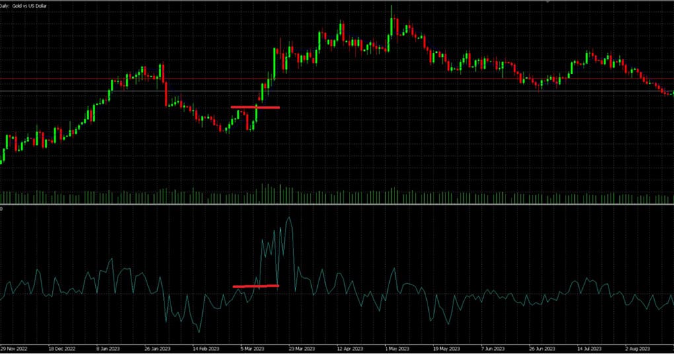Click the '1 May 2023' date label

click(x=396, y=349)
